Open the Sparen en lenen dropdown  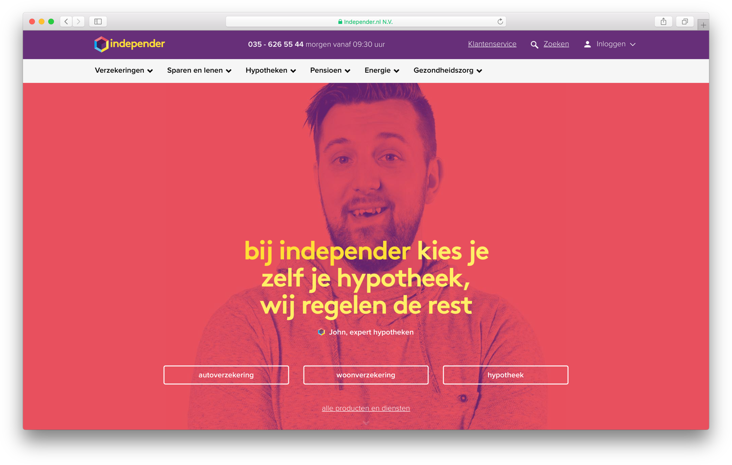click(x=199, y=70)
